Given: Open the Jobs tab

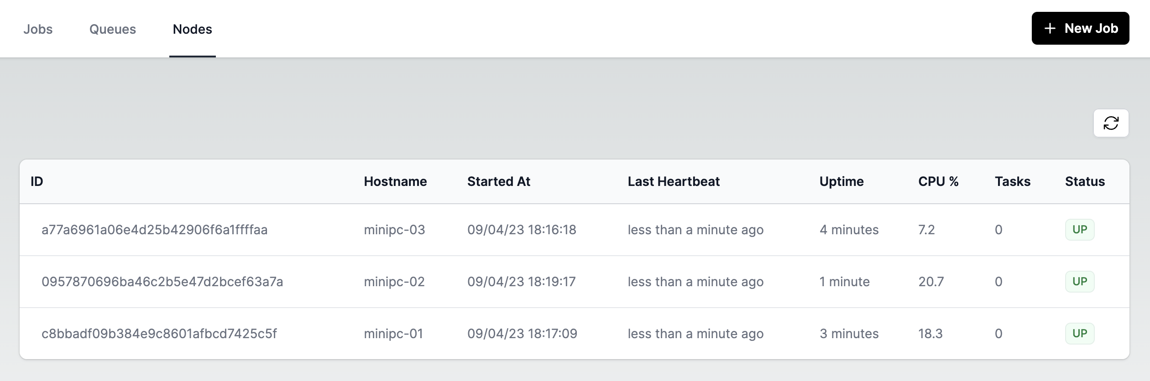Looking at the screenshot, I should [x=38, y=29].
